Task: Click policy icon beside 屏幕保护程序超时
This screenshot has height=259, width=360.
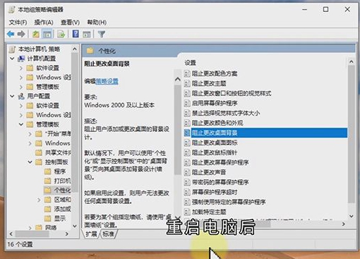Action: click(187, 192)
